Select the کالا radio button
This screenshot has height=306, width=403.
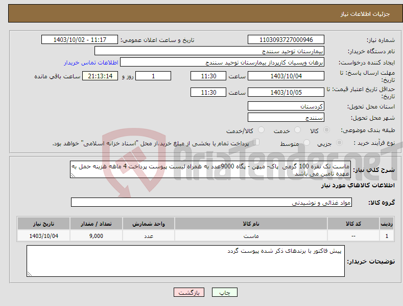[326, 130]
